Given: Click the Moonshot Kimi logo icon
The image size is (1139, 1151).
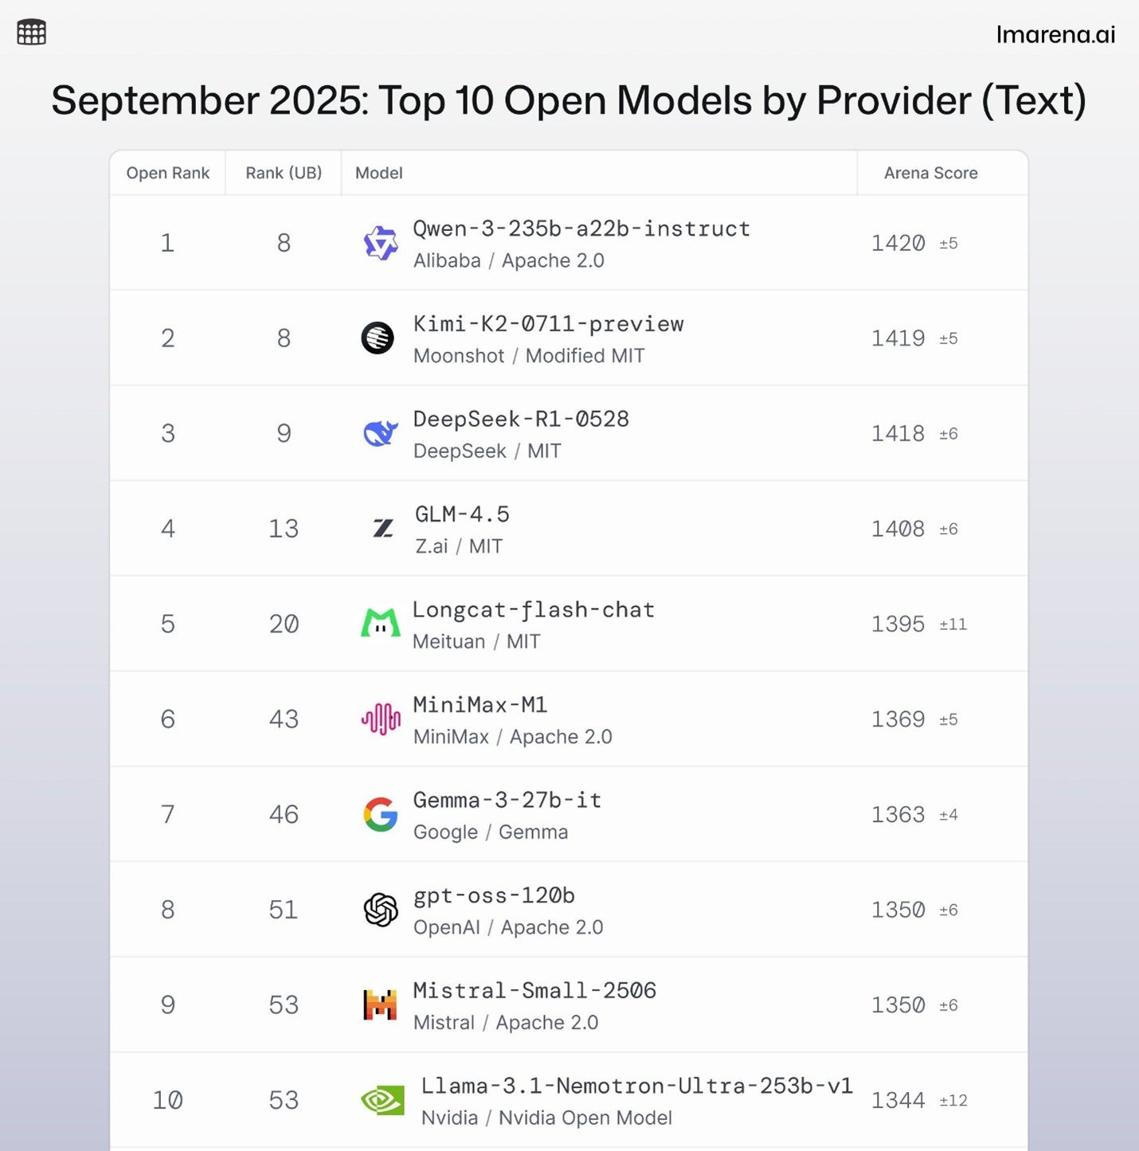Looking at the screenshot, I should coord(378,338).
